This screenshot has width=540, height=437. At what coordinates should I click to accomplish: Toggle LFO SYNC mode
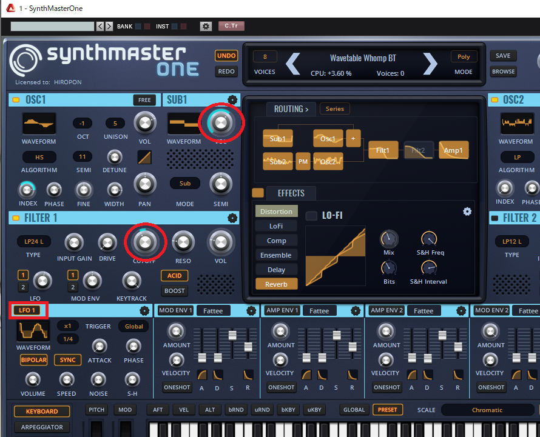pyautogui.click(x=67, y=360)
